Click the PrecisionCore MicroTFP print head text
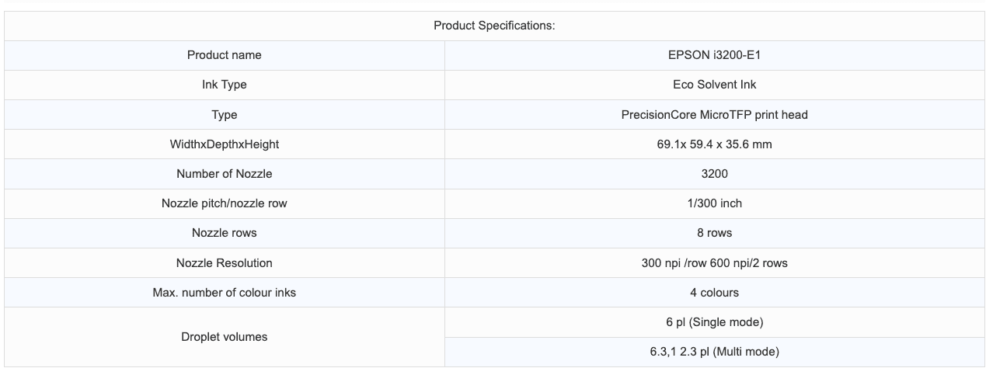Viewport: 993px width, 382px height. click(x=714, y=115)
